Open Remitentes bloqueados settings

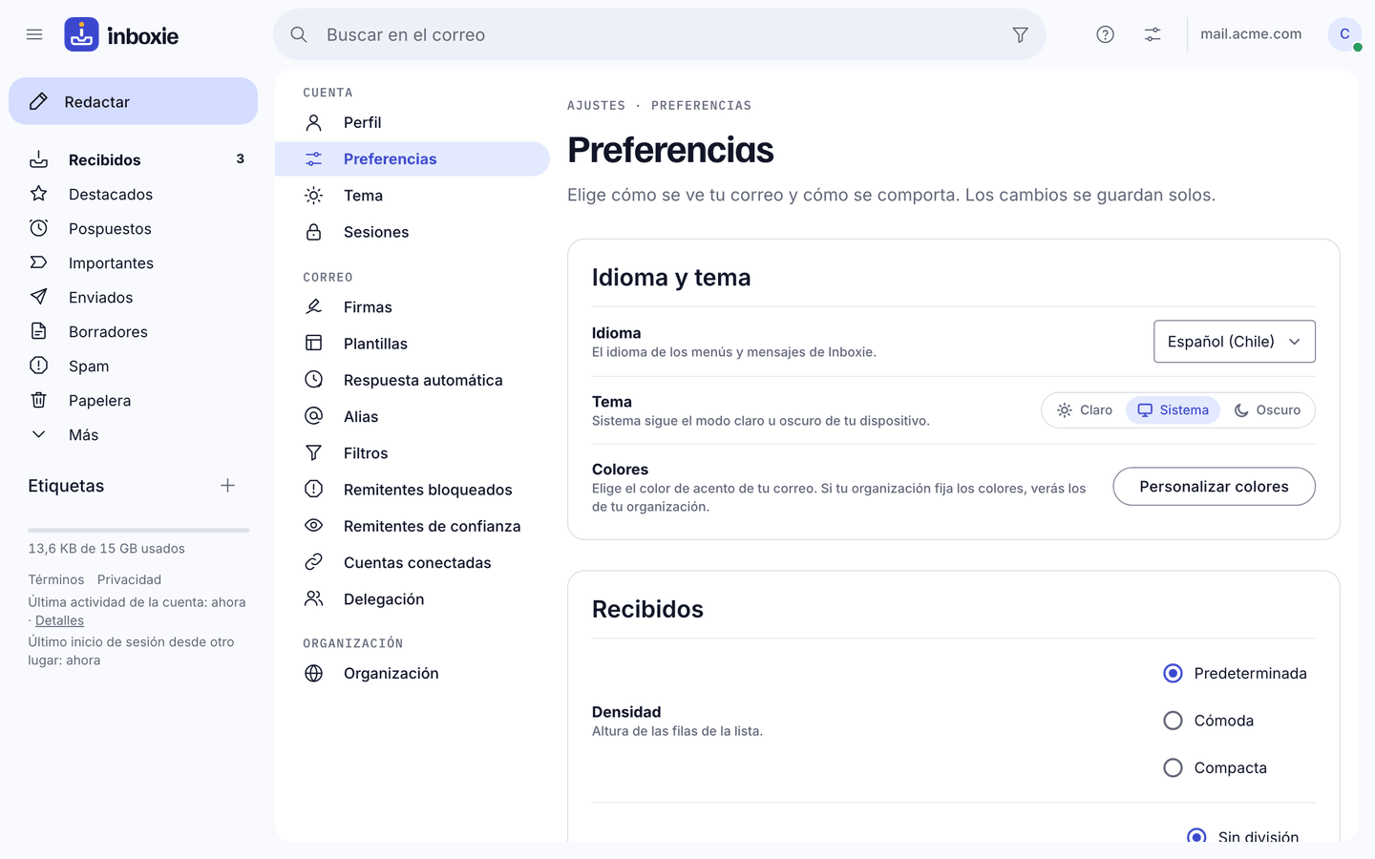[x=412, y=490]
